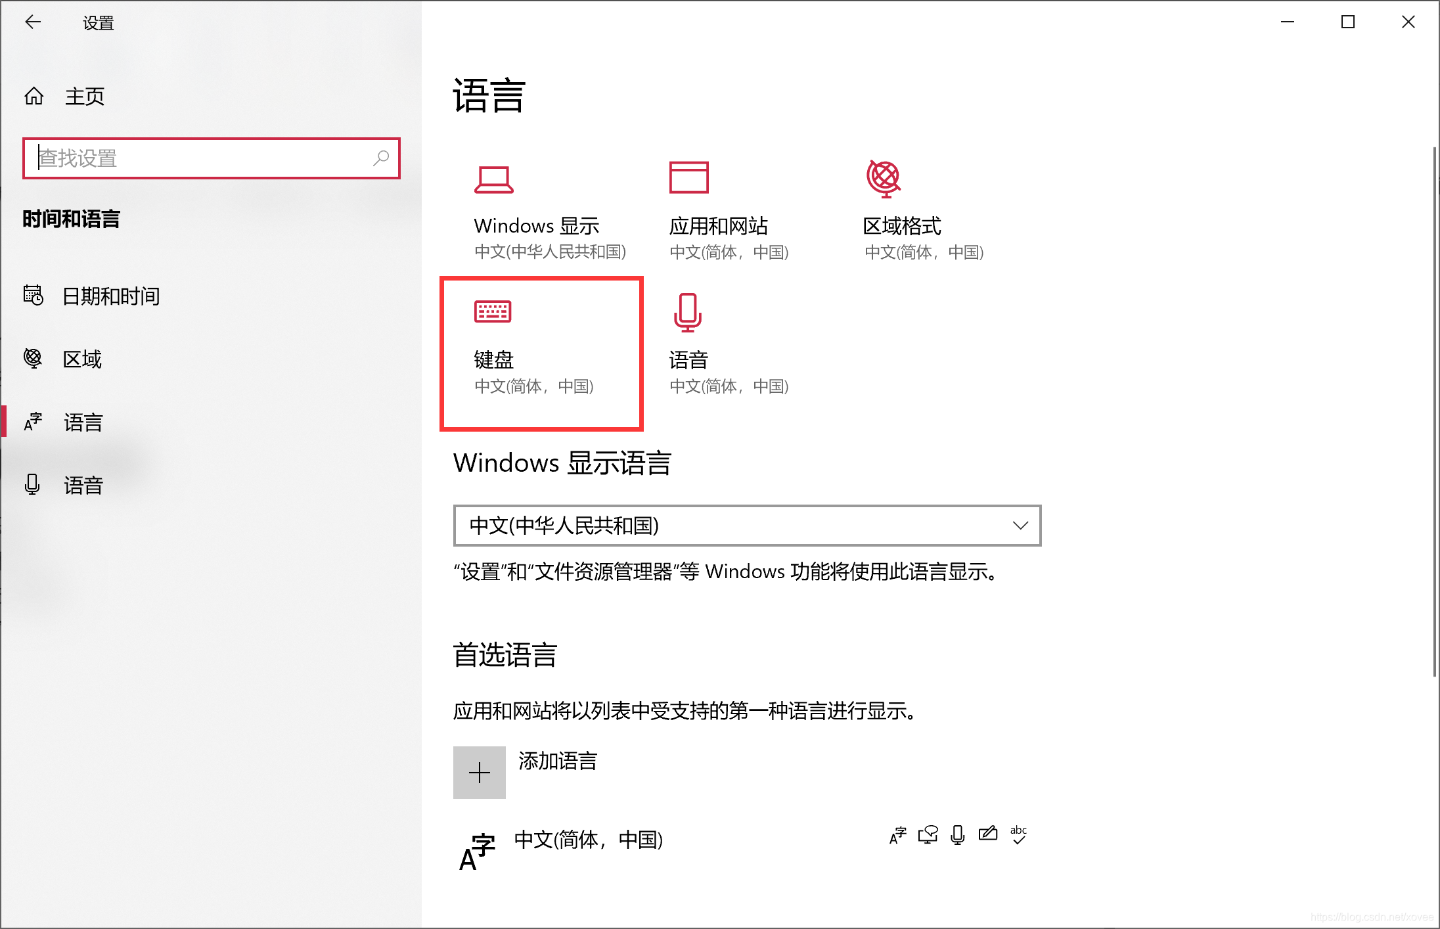The width and height of the screenshot is (1440, 929).
Task: Go to 语音 sidebar item
Action: 83,486
